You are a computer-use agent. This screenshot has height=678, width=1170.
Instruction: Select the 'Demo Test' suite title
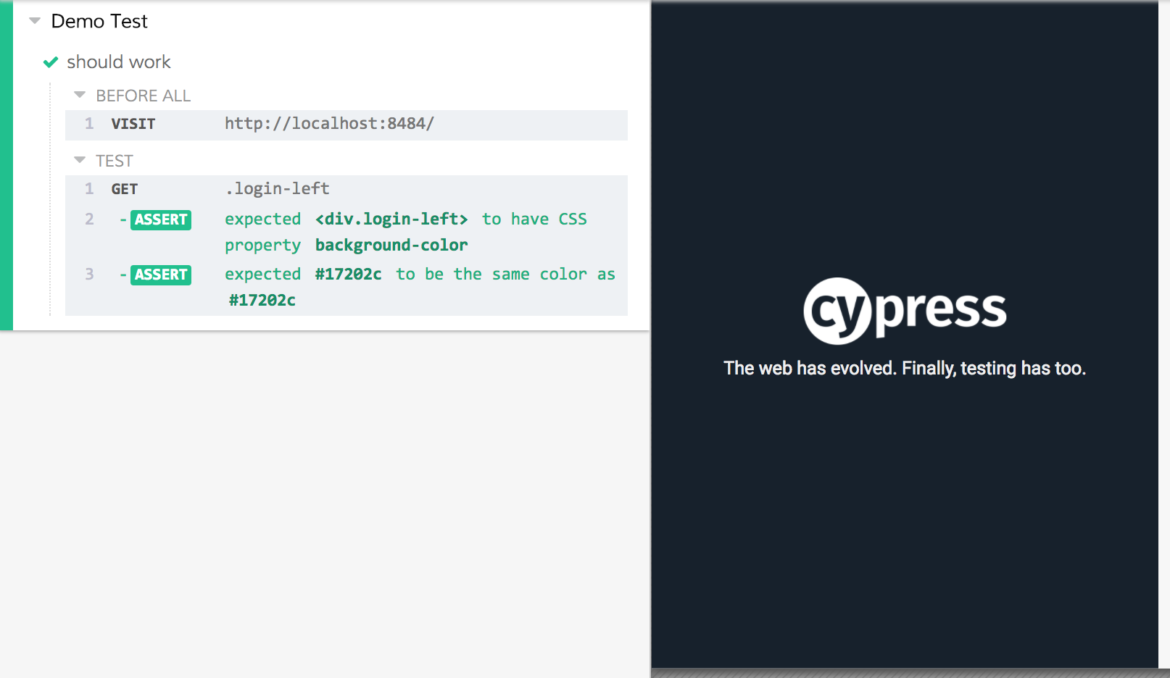[99, 21]
